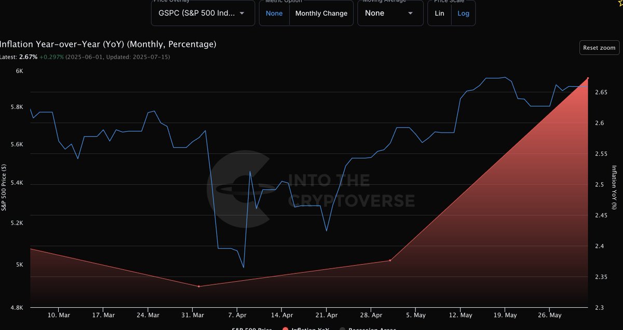Click the 14. Apr date label

(282, 315)
